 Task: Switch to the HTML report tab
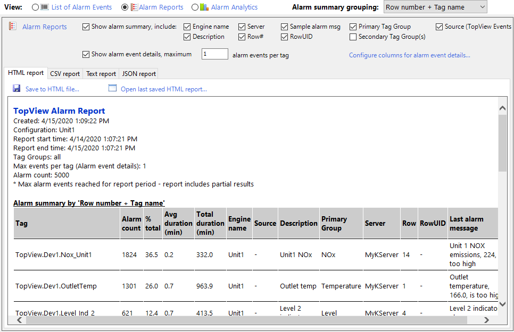pos(26,73)
